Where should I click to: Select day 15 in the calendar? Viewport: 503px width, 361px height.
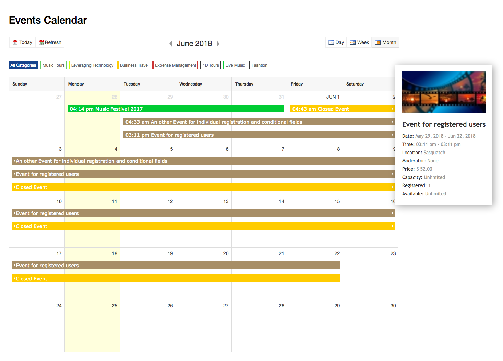pyautogui.click(x=337, y=201)
